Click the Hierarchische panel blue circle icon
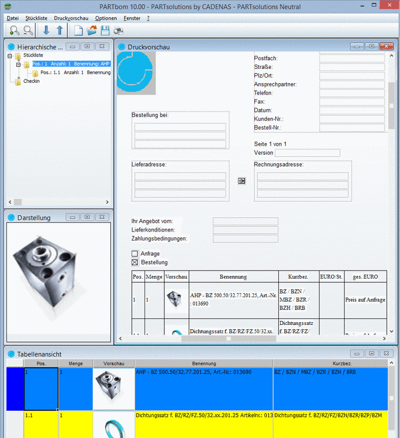 11,46
